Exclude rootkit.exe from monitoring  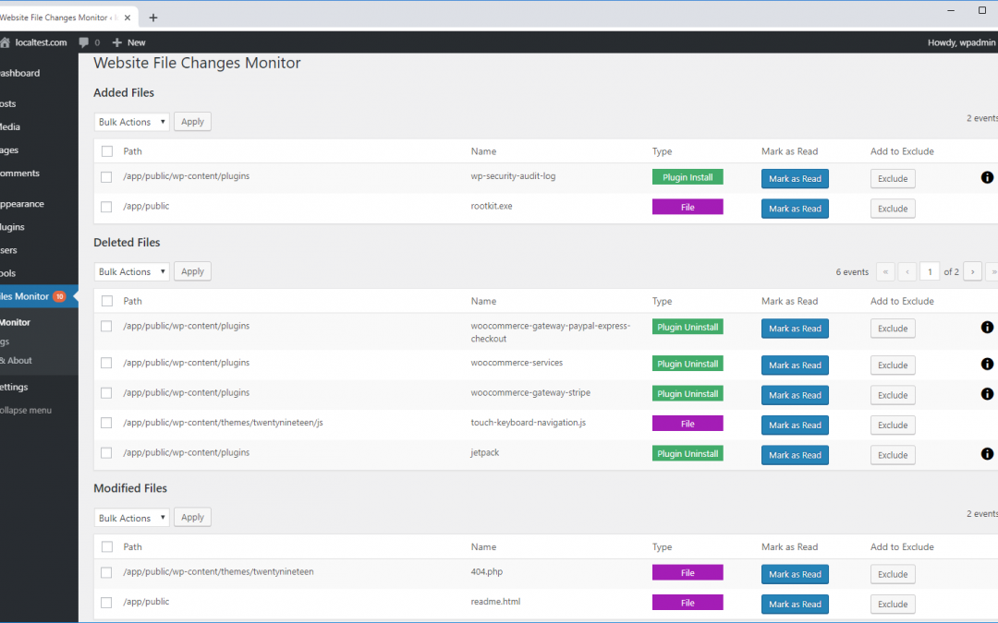click(x=893, y=209)
